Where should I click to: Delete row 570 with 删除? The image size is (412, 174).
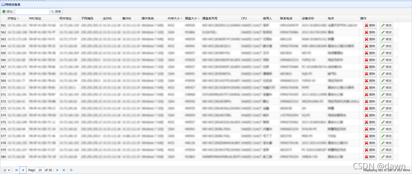(370, 87)
